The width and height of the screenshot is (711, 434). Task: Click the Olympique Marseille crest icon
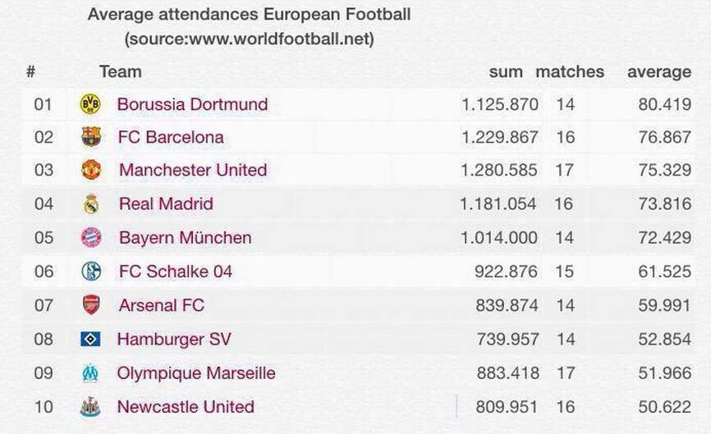point(90,373)
